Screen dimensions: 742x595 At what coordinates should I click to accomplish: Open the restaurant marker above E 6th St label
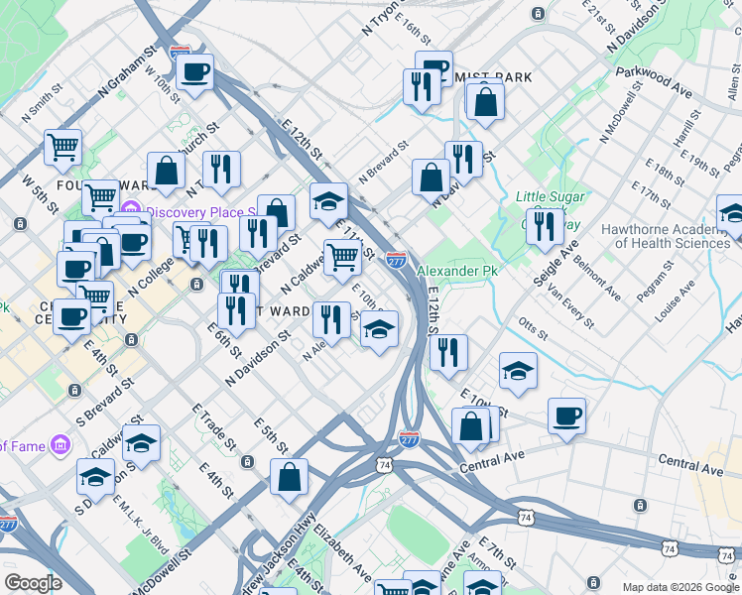point(237,312)
